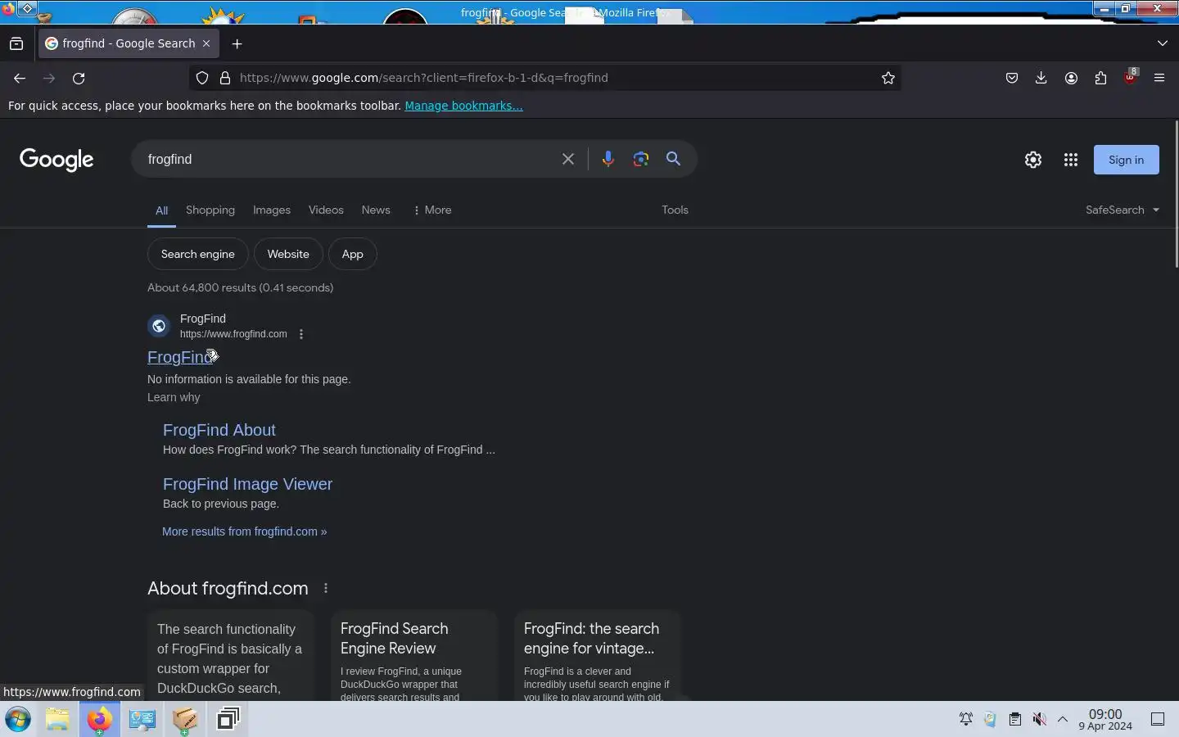Open about this result dots for FrogFind
This screenshot has height=737, width=1179.
[x=301, y=334]
